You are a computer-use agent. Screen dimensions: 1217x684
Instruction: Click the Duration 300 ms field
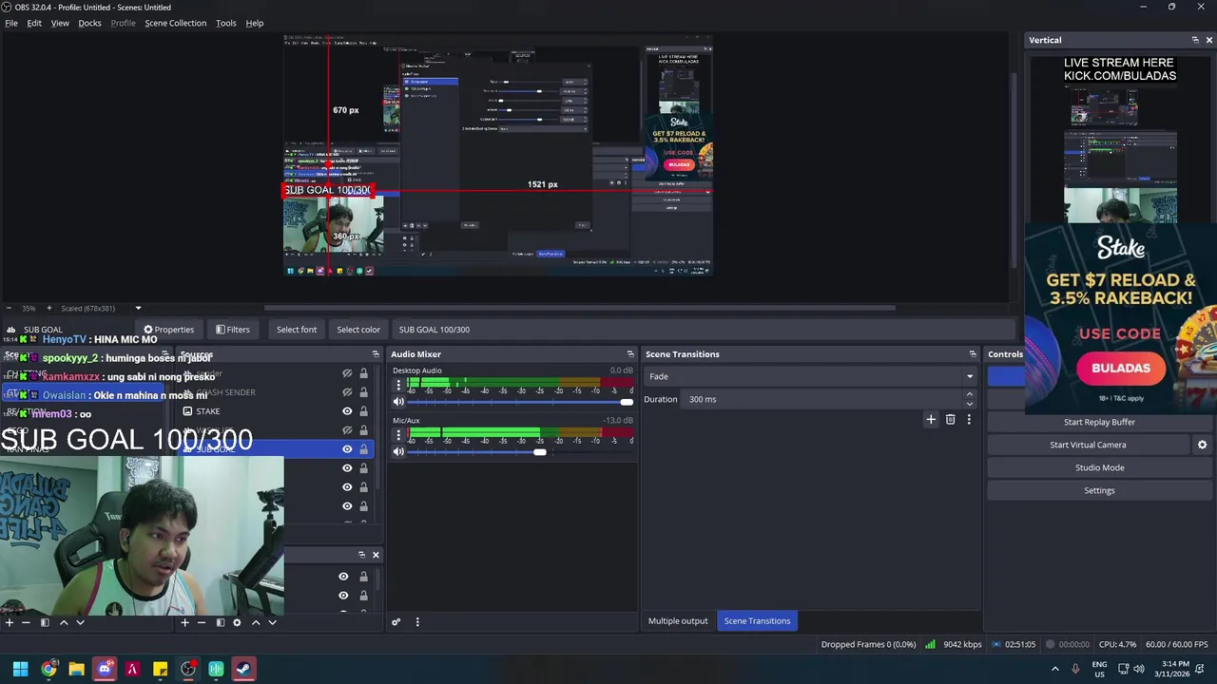(822, 399)
